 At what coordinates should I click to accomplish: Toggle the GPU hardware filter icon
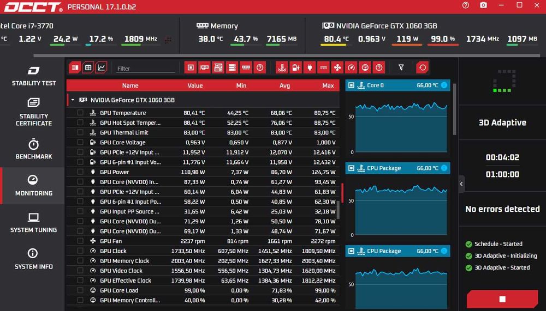pos(204,68)
